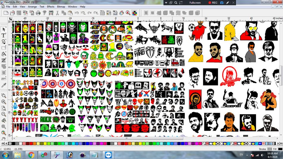Take screenshot with recorder camera icon

coord(222,2)
